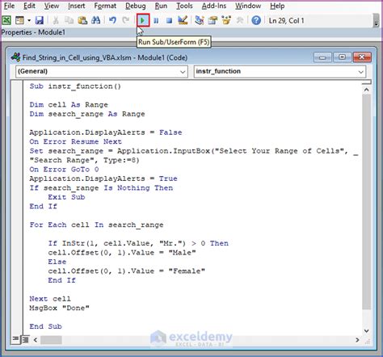This screenshot has height=357, width=383.
Task: Click the View Microsoft Excel icon
Action: coord(6,20)
